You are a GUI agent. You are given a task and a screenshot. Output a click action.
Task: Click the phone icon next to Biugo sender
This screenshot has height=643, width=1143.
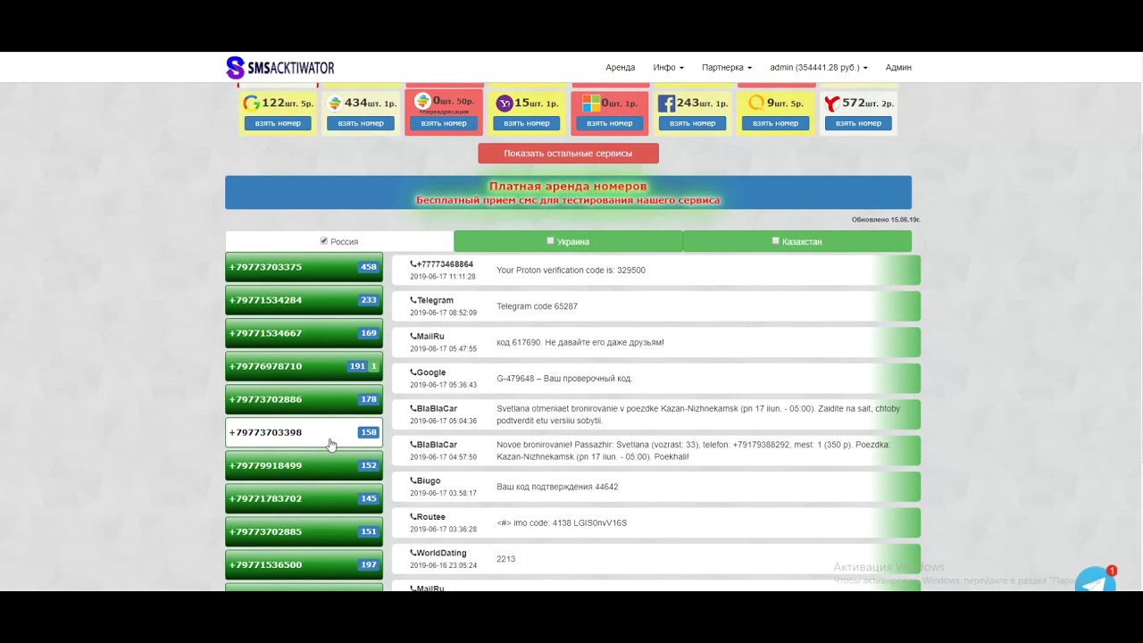(413, 480)
